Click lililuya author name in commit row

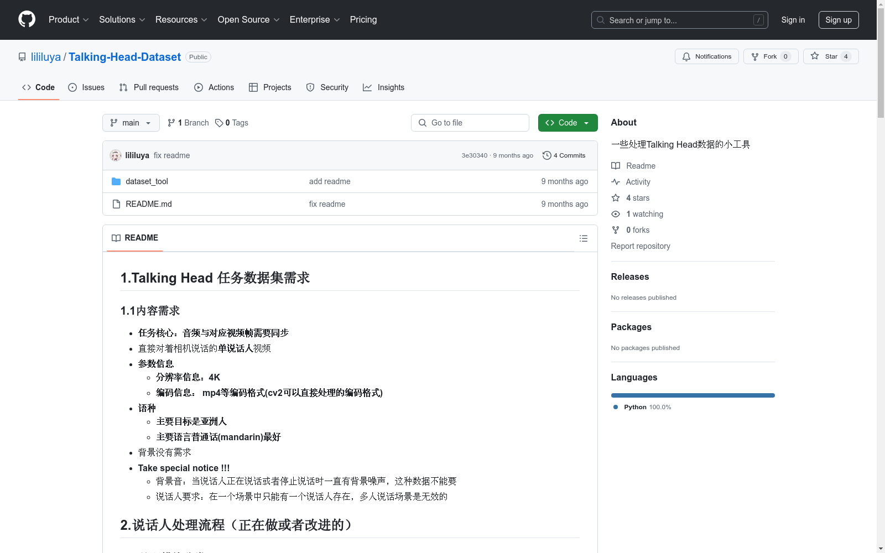tap(137, 155)
